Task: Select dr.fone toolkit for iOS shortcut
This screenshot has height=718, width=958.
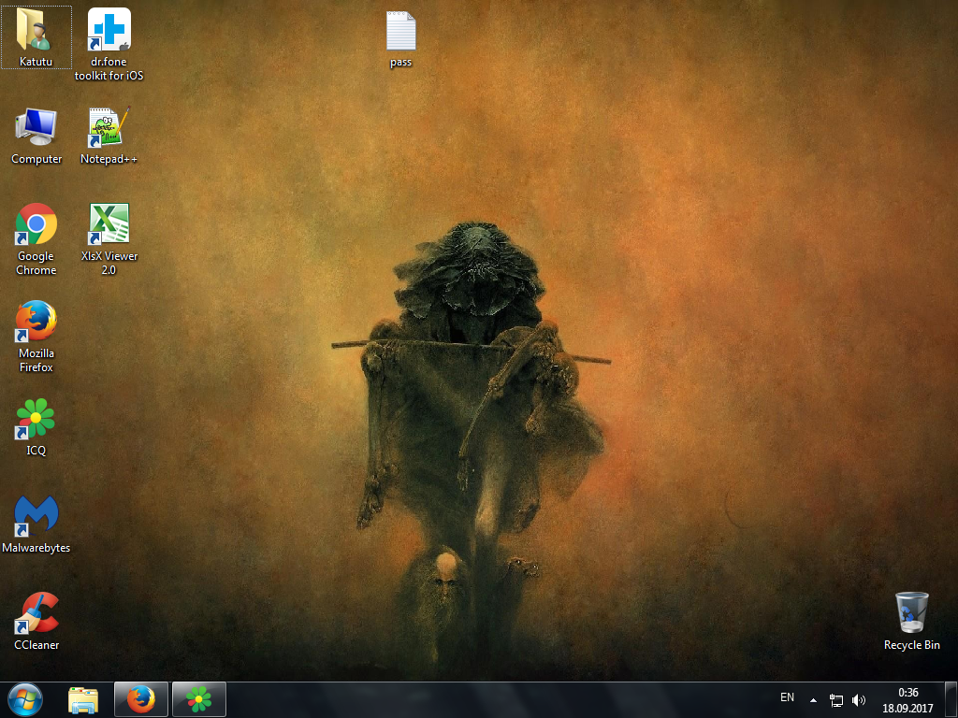Action: tap(109, 31)
